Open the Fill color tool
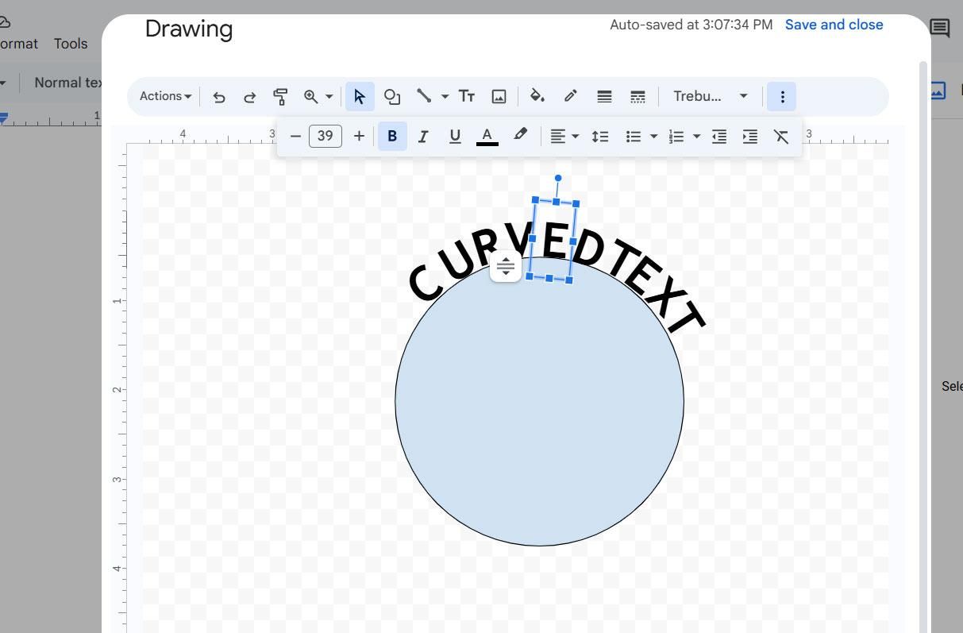The width and height of the screenshot is (963, 633). coord(537,96)
